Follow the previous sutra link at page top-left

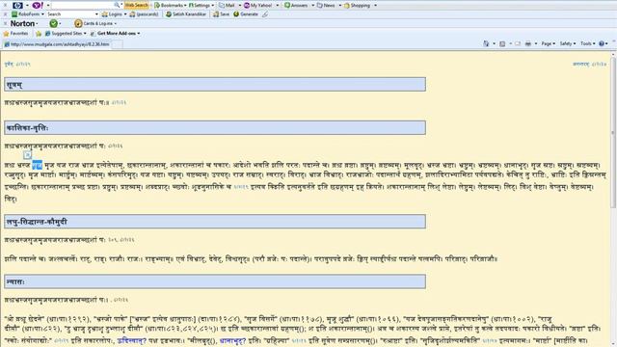[17, 65]
